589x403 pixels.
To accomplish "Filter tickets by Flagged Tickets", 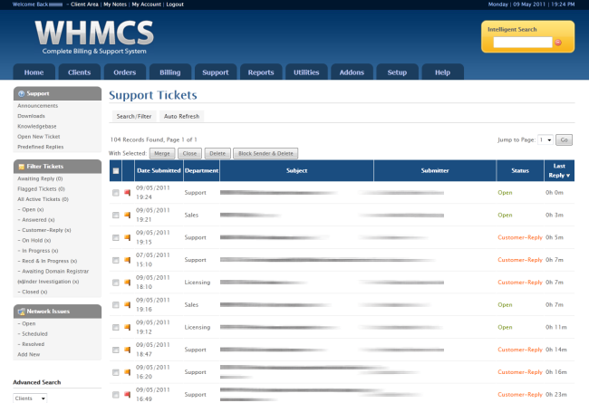I will (x=41, y=189).
